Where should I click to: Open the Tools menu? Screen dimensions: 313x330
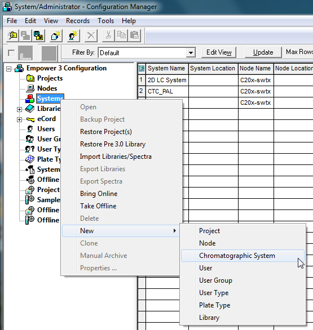105,21
